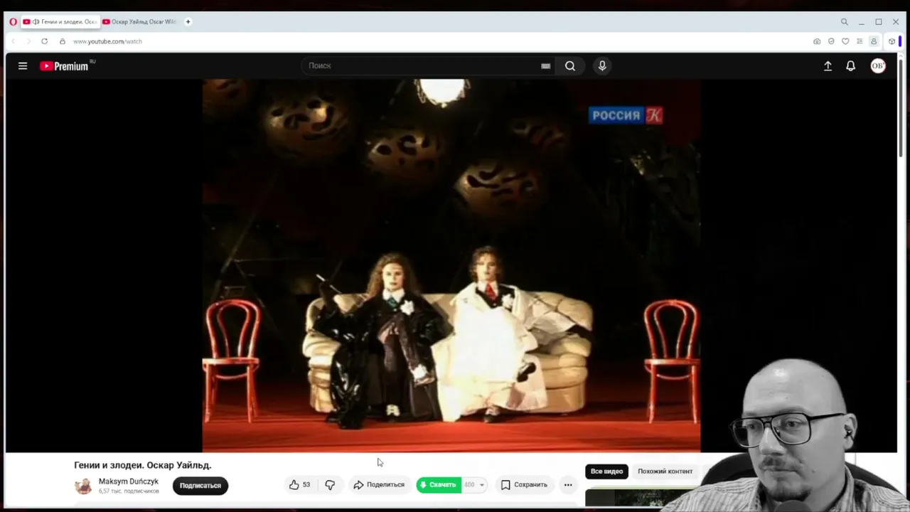This screenshot has width=910, height=512.
Task: Download video with green 'Скачать' button
Action: (439, 485)
